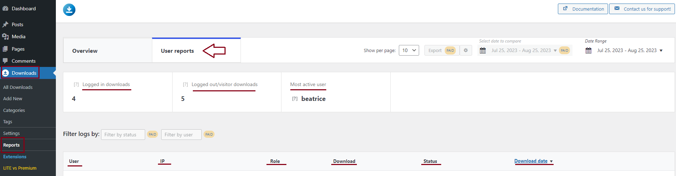Viewport: 676px width, 176px height.
Task: Click the Logged out/visitor downloads label
Action: click(225, 84)
